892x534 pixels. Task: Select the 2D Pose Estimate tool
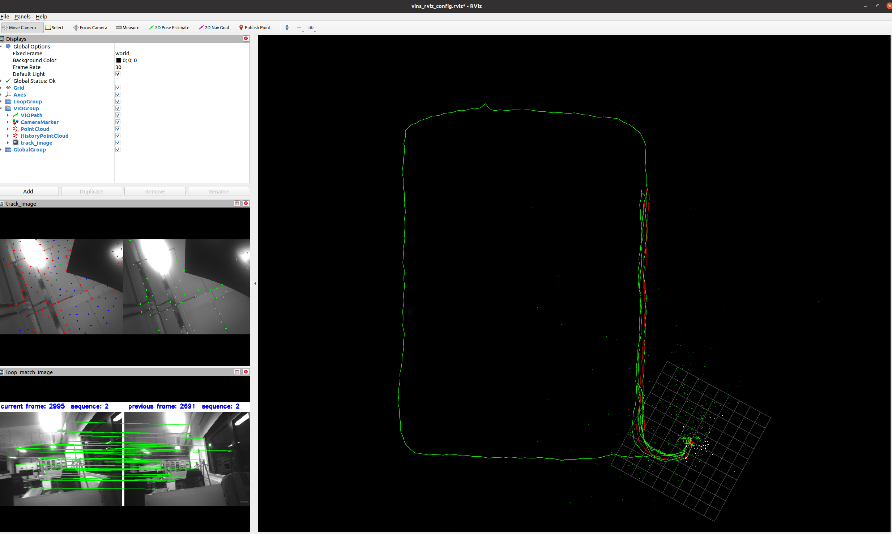tap(169, 27)
